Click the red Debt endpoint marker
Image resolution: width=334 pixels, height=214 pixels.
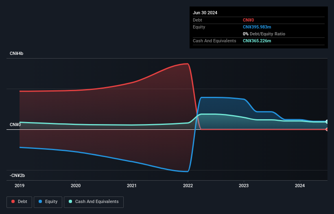click(327, 129)
